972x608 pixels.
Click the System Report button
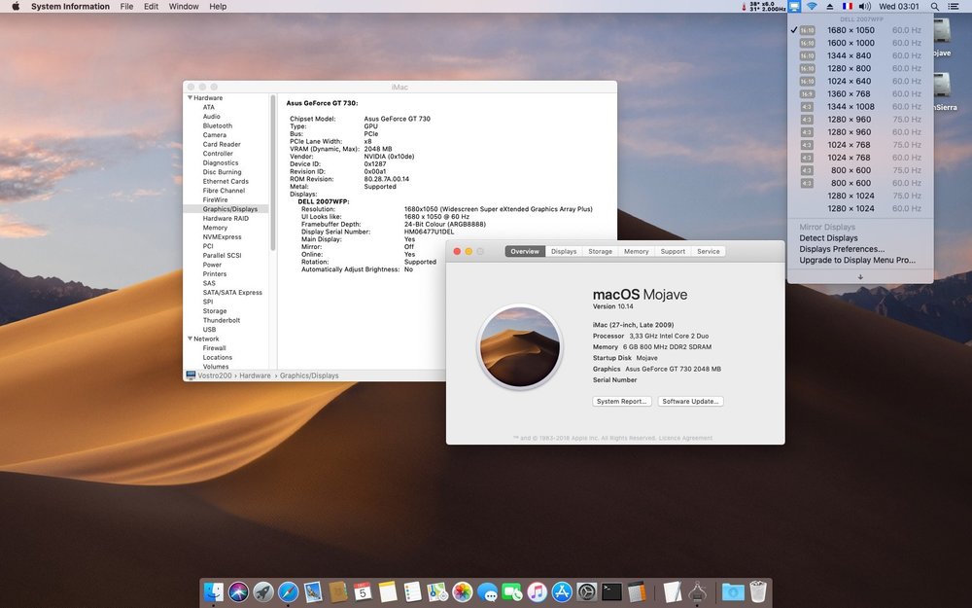point(621,401)
